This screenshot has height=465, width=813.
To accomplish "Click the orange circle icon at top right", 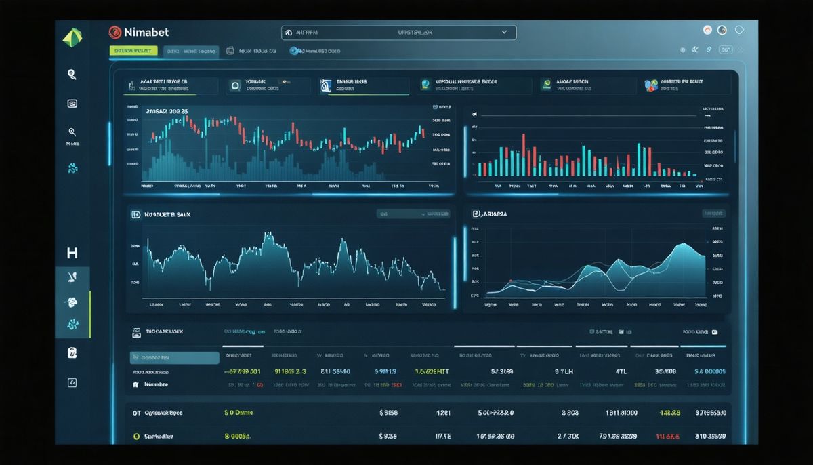I will (x=707, y=31).
